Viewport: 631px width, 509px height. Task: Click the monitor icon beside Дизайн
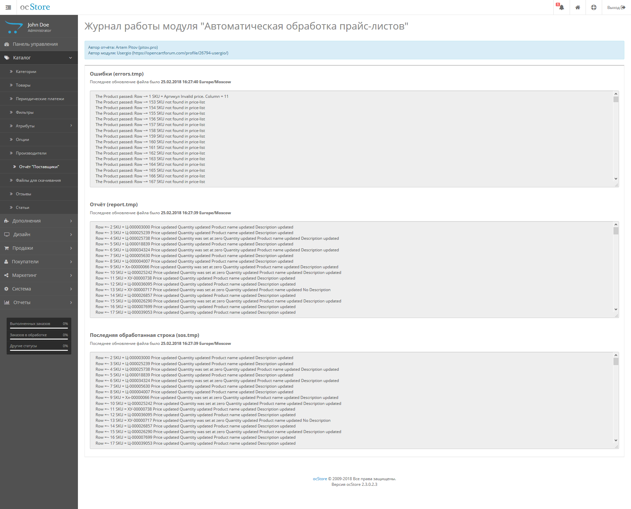pyautogui.click(x=7, y=234)
